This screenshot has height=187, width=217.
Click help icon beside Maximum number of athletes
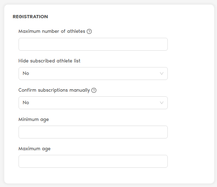[89, 31]
